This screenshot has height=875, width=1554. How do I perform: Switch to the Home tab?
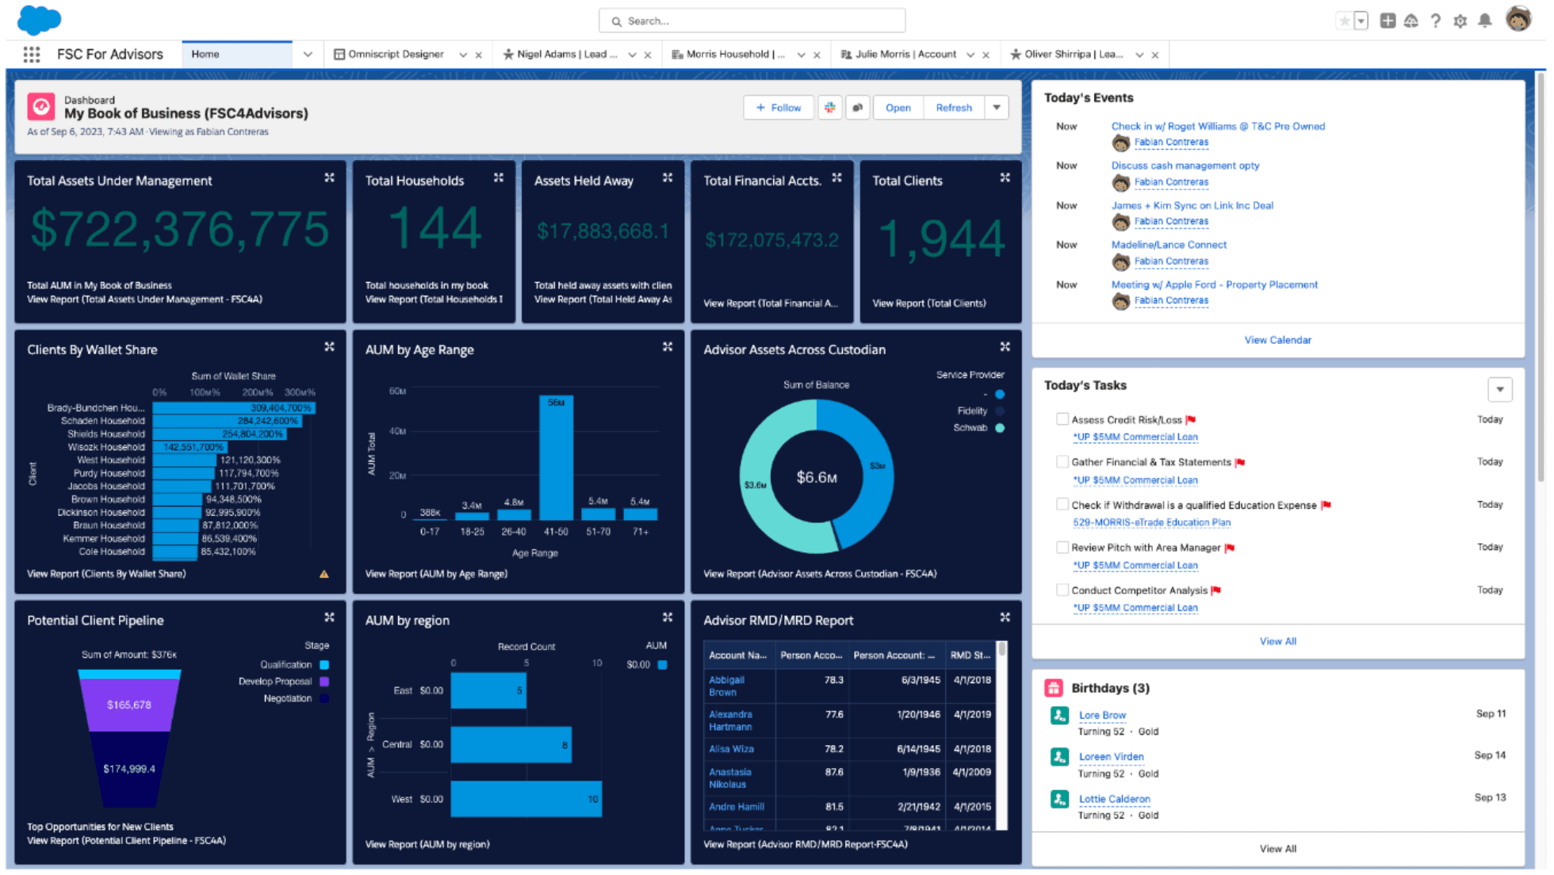(237, 55)
